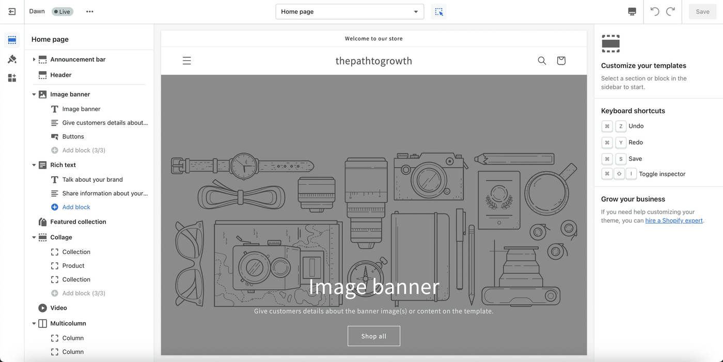Collapse the Image banner section
The height and width of the screenshot is (362, 723).
(34, 95)
